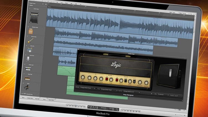The width and height of the screenshot is (208, 117).
Task: Toggle the Trem/Vib switch on the amp
Action: pos(135,81)
